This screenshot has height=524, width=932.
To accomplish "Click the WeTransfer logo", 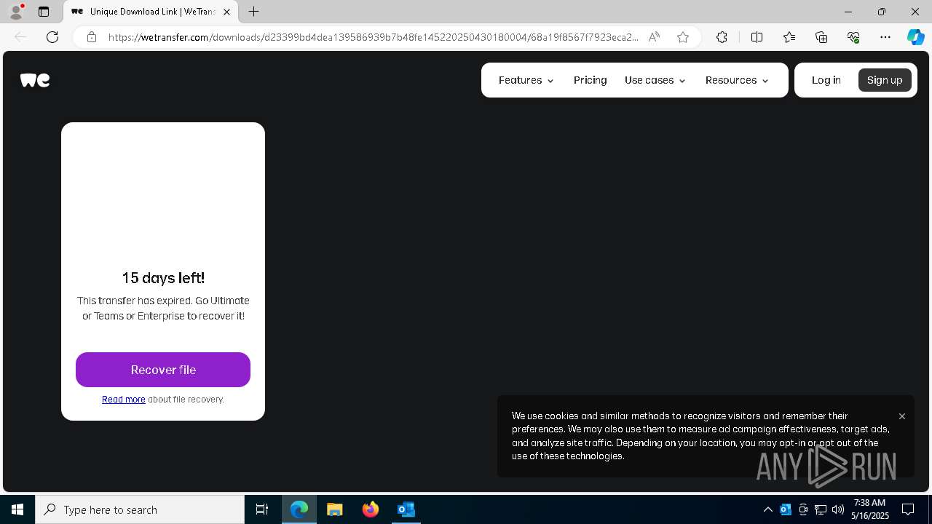I will click(x=35, y=80).
